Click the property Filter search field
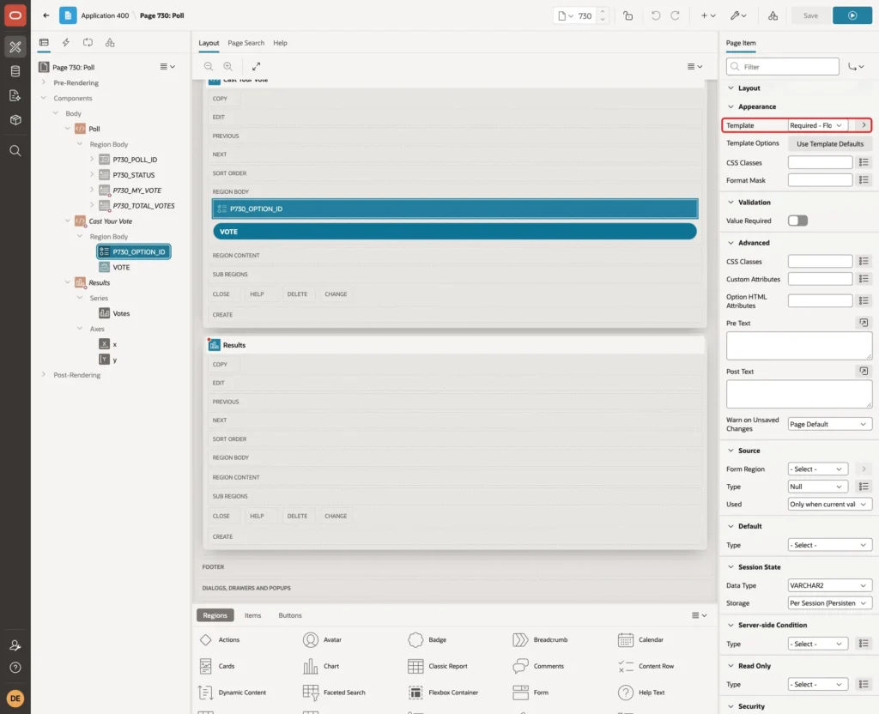Screen dimensions: 879x714 click(x=783, y=67)
